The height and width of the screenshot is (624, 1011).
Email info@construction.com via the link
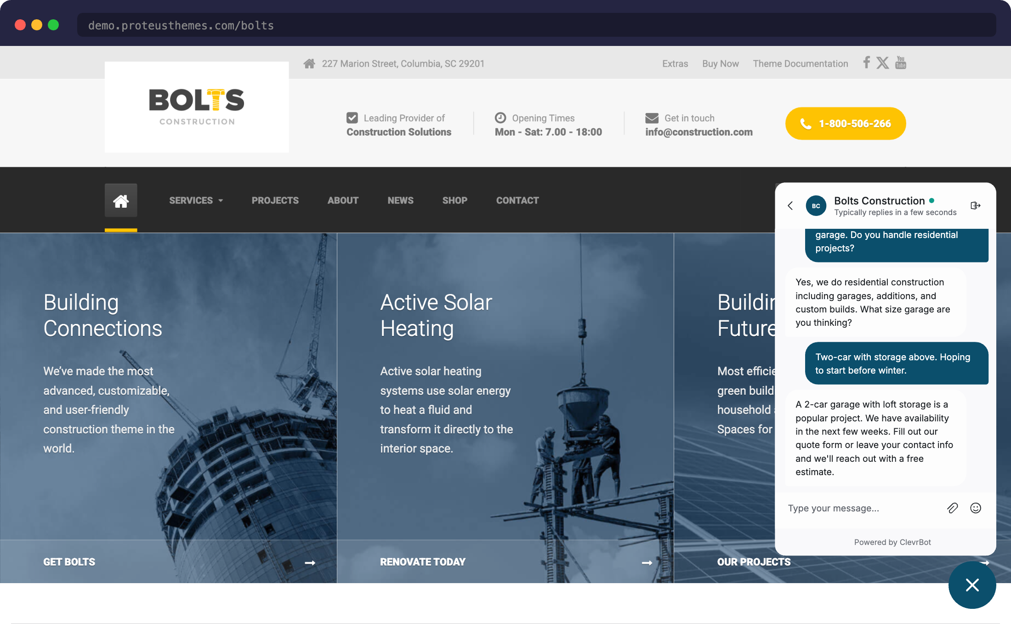click(x=699, y=132)
